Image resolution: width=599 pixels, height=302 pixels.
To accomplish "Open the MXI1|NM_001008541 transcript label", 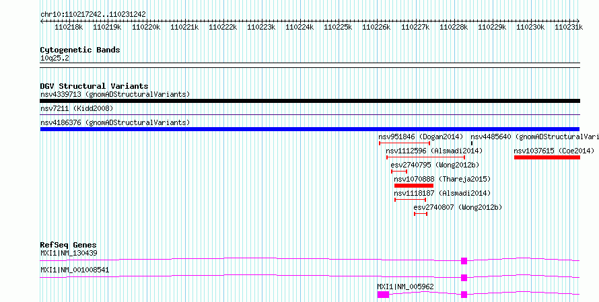I will [75, 270].
